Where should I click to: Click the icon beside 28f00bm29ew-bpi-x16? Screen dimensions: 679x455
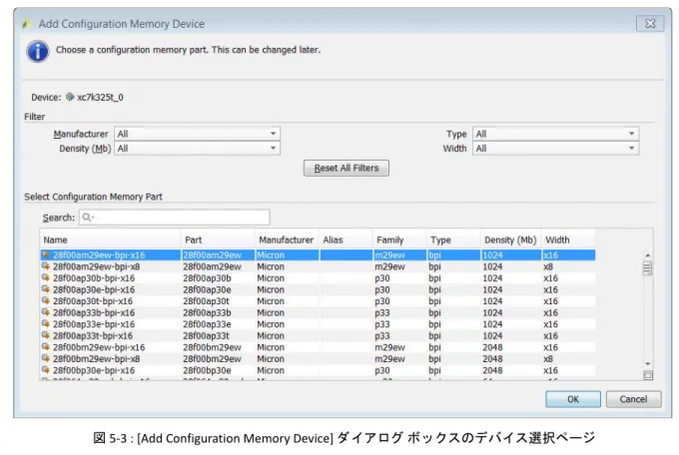click(x=46, y=347)
